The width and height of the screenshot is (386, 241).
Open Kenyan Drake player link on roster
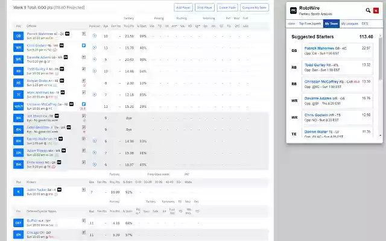[37, 81]
